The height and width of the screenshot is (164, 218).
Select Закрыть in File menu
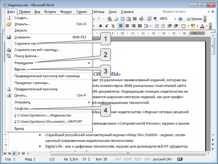[x=49, y=30]
